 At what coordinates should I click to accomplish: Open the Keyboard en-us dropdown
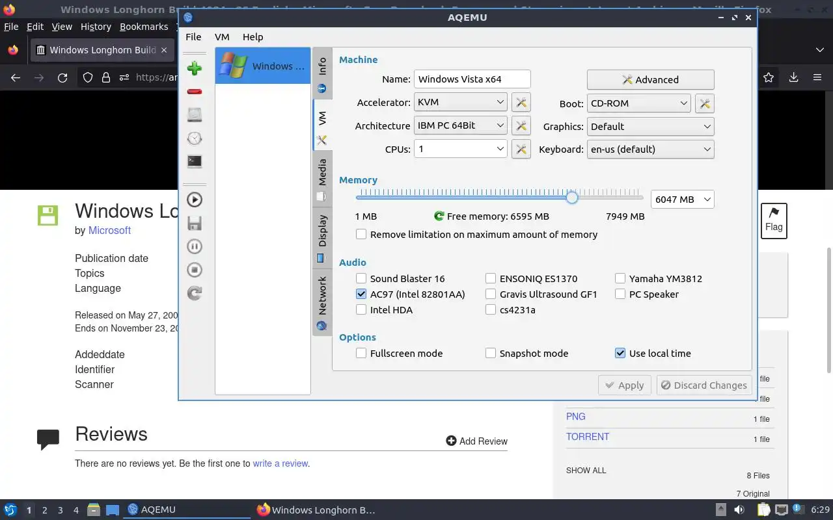pos(650,149)
